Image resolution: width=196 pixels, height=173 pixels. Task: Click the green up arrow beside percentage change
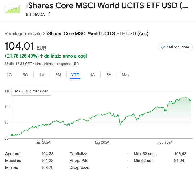click(x=41, y=56)
